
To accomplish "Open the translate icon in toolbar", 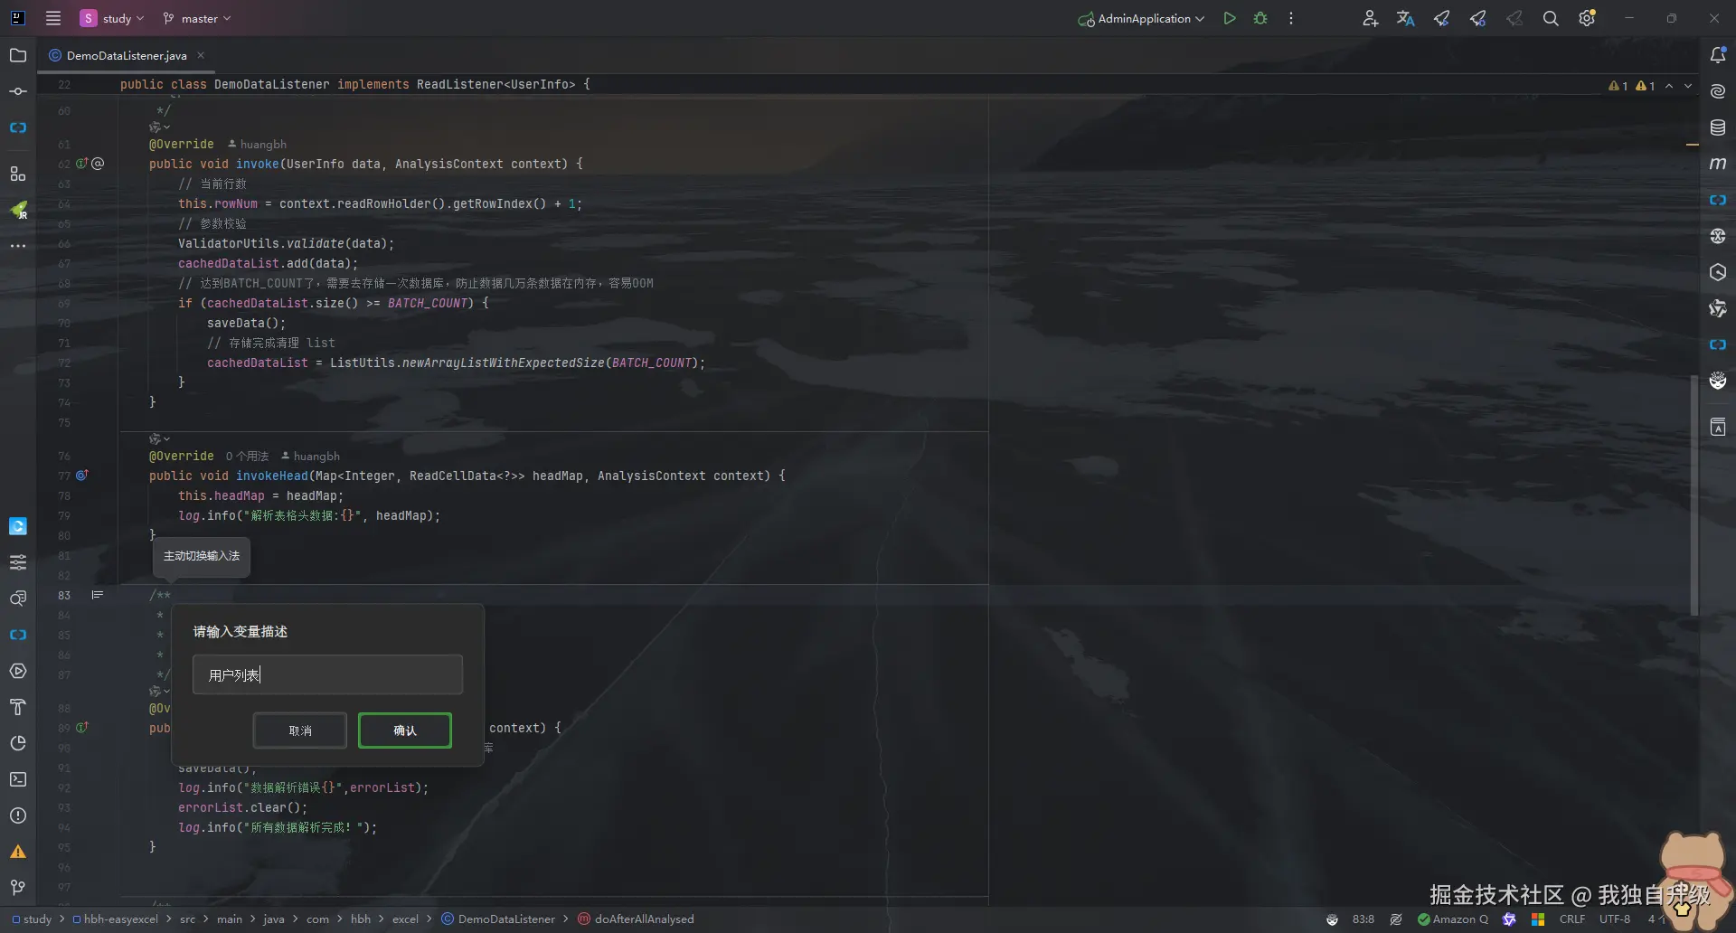I will click(x=1405, y=18).
